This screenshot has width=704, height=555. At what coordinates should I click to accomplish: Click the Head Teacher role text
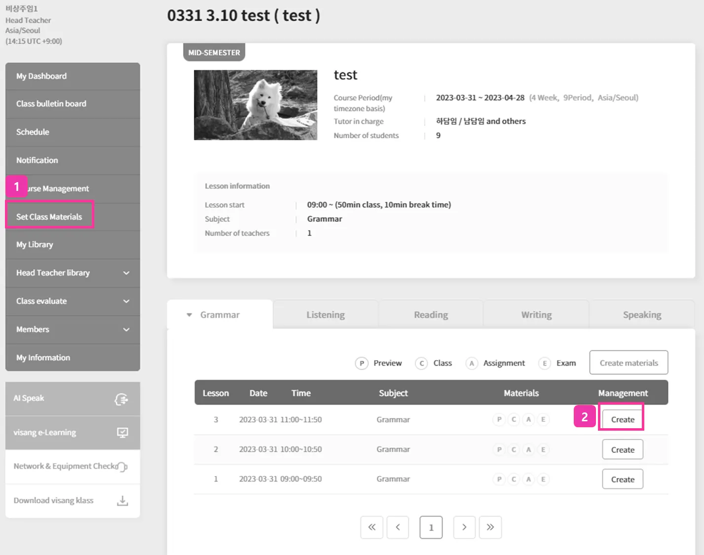tap(28, 20)
